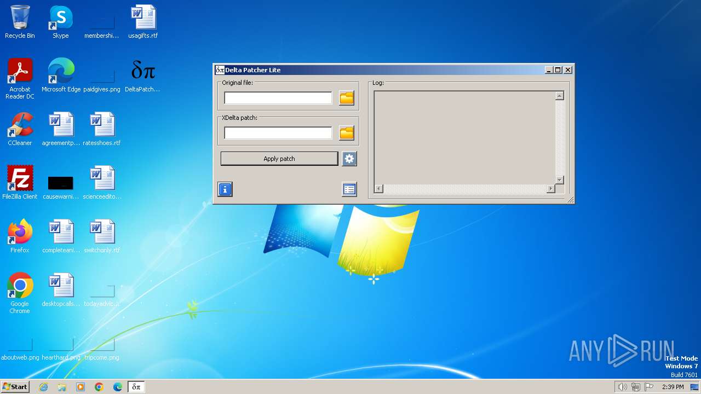The height and width of the screenshot is (394, 701).
Task: Open the network tray icon
Action: tap(636, 387)
